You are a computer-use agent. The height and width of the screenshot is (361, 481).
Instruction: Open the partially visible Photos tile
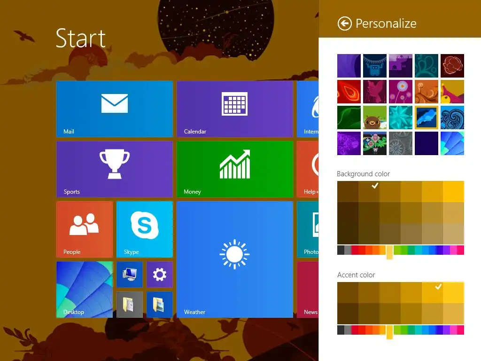pos(308,229)
